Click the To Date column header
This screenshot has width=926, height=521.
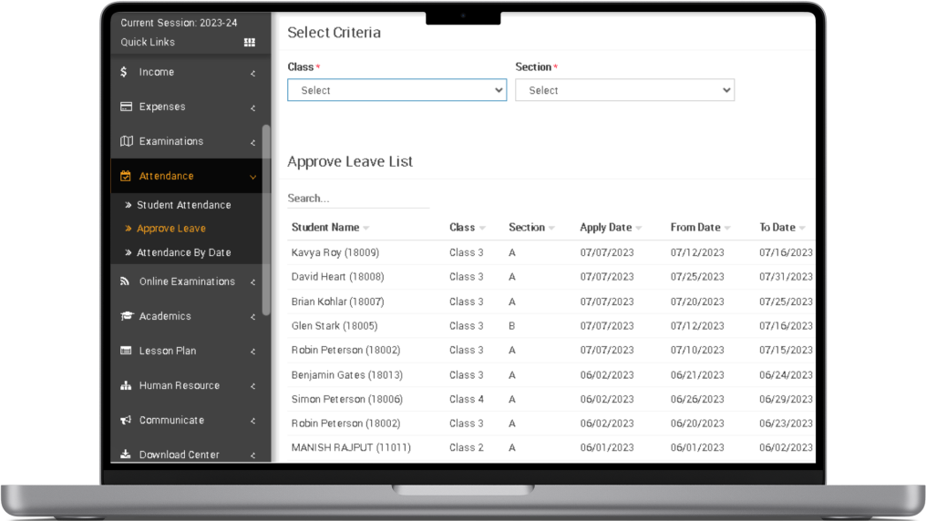[x=777, y=228]
